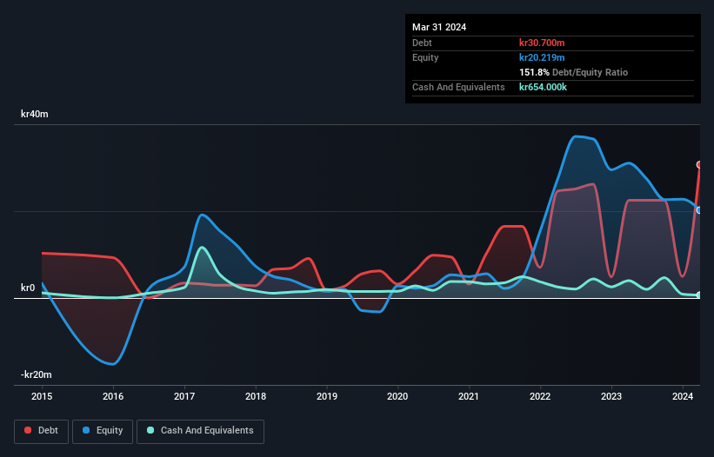Click the Equity row label in tooltip
The width and height of the screenshot is (714, 457).
[x=425, y=57]
